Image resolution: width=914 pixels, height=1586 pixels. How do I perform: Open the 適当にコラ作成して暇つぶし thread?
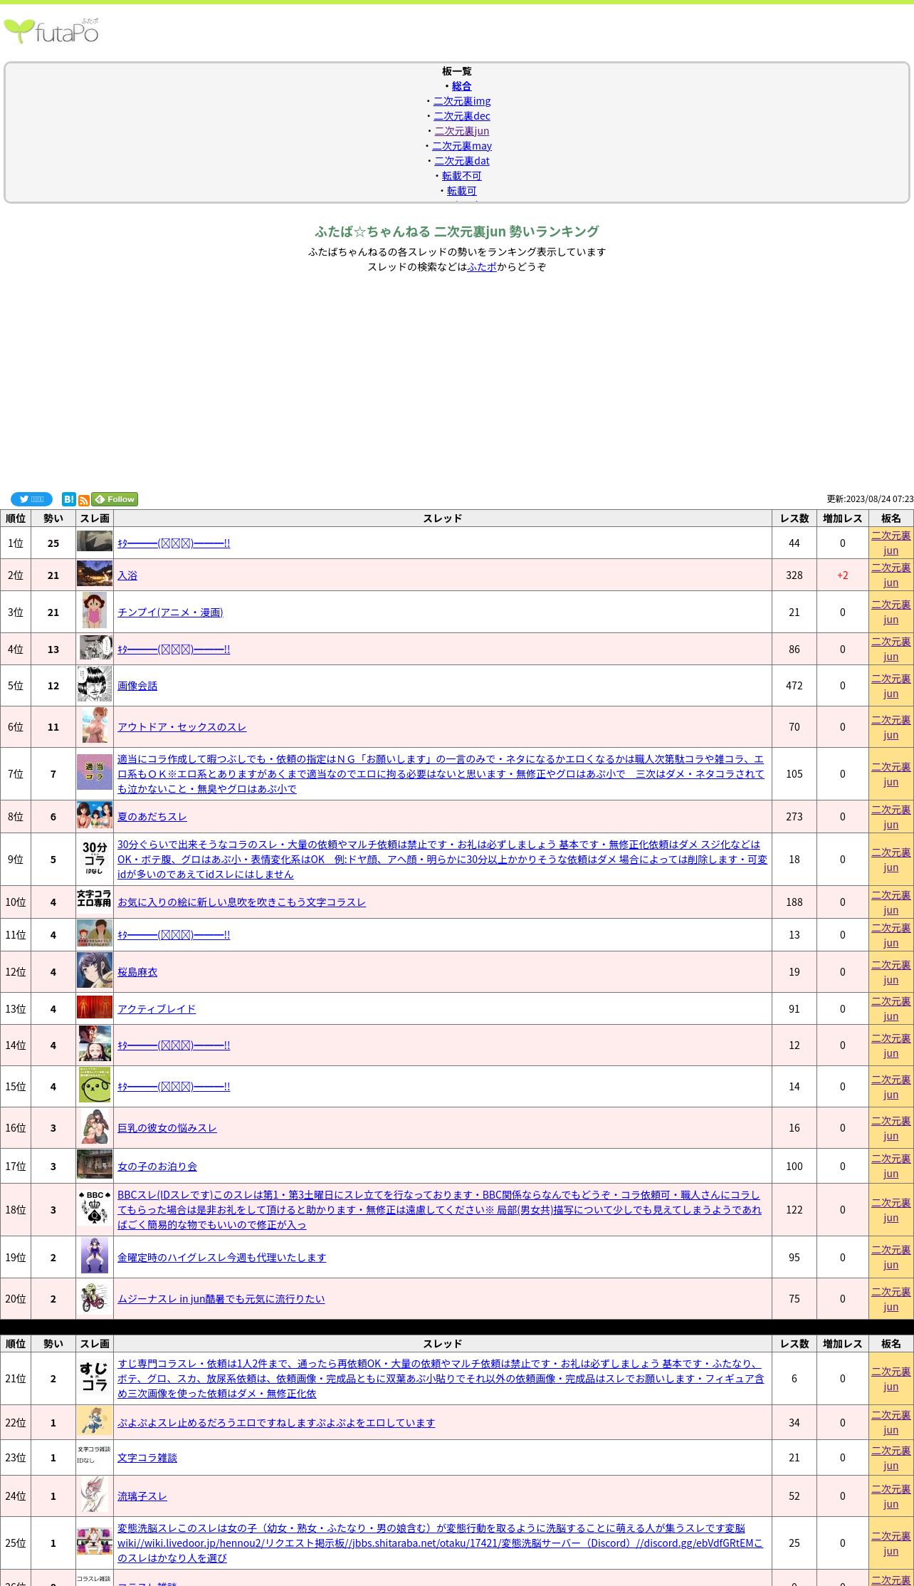click(x=441, y=774)
